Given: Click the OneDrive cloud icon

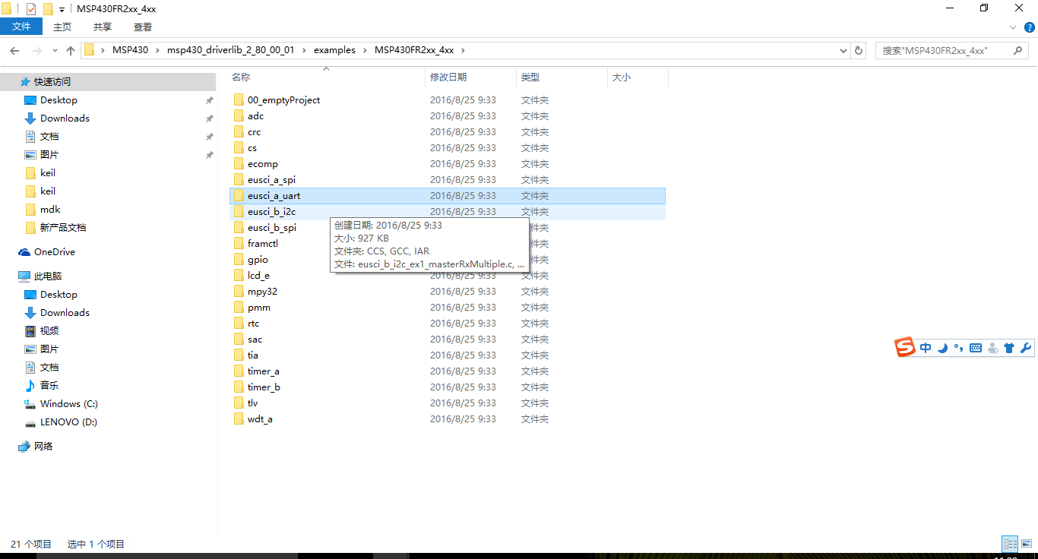Looking at the screenshot, I should tap(24, 252).
